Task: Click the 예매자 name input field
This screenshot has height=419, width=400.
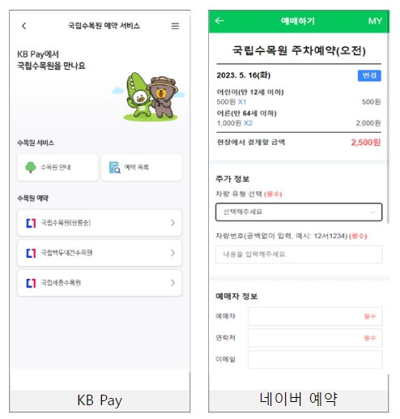Action: tap(315, 316)
